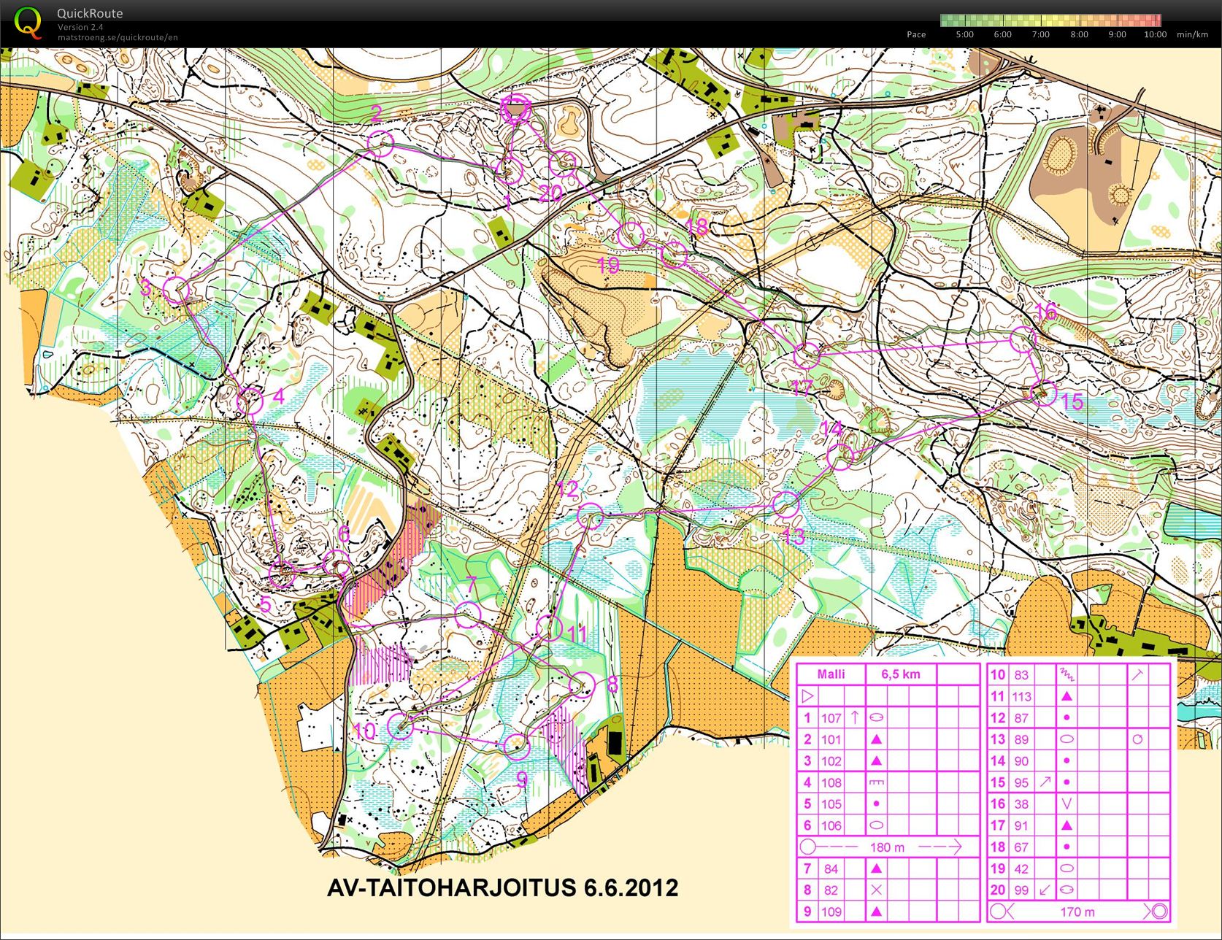Viewport: 1222px width, 940px height.
Task: Open the matstroeng.se/quickroute/en link
Action: [x=118, y=37]
